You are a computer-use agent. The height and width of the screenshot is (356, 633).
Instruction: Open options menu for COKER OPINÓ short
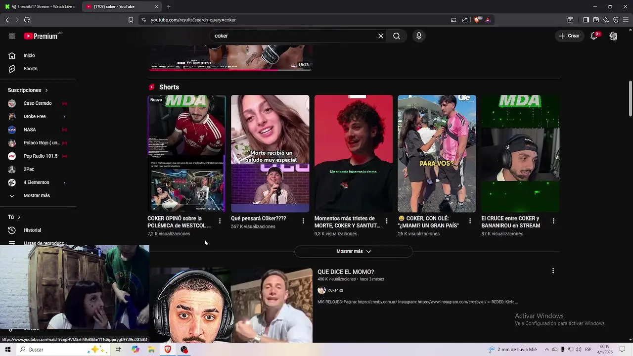click(x=220, y=221)
